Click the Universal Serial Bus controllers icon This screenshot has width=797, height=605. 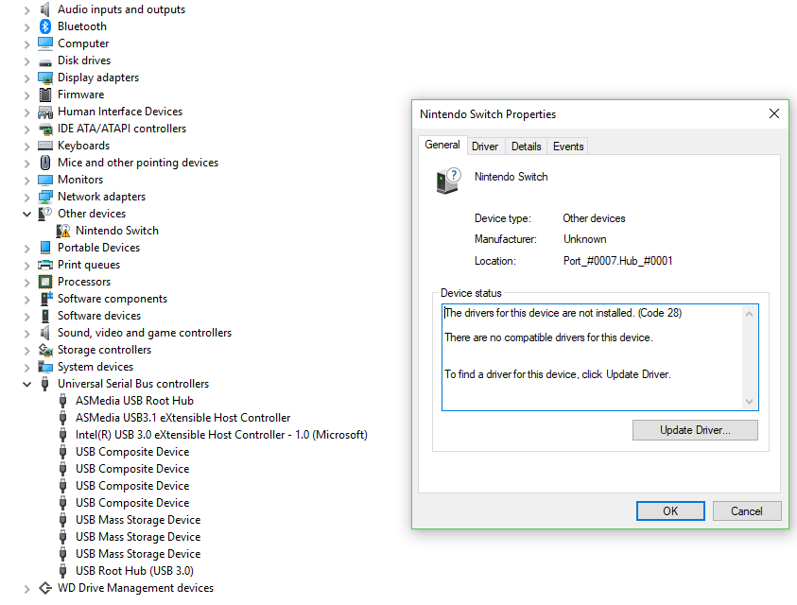(x=45, y=384)
